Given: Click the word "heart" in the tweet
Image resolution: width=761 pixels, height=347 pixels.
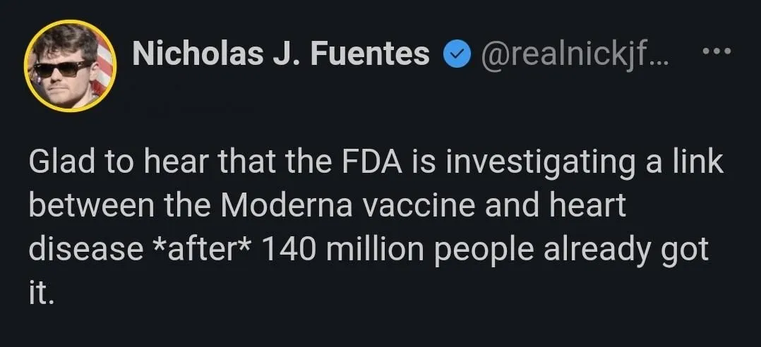Looking at the screenshot, I should point(592,206).
